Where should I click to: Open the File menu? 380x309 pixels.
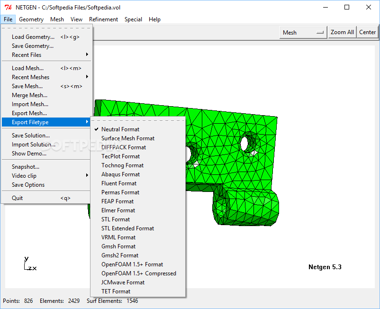point(8,19)
